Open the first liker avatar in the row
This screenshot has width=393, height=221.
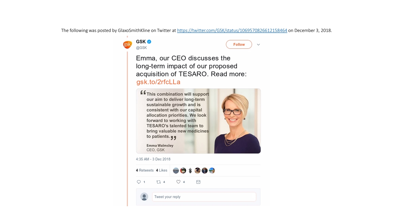pos(176,171)
